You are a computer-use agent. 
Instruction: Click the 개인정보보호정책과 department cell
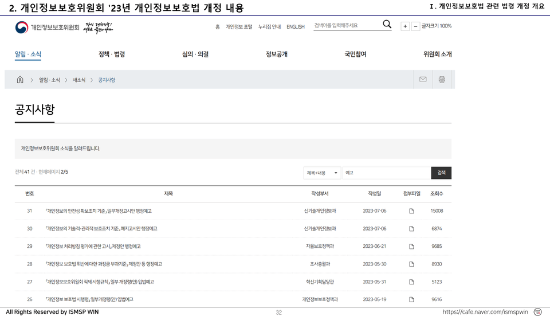(320, 299)
